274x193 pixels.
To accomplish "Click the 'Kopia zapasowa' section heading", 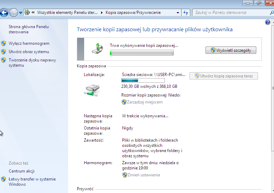I will [91, 66].
